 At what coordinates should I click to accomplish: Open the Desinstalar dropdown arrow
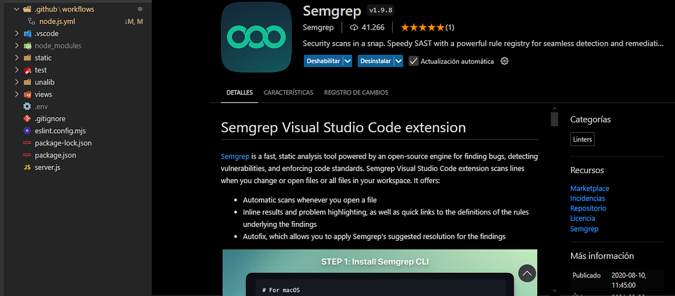398,61
